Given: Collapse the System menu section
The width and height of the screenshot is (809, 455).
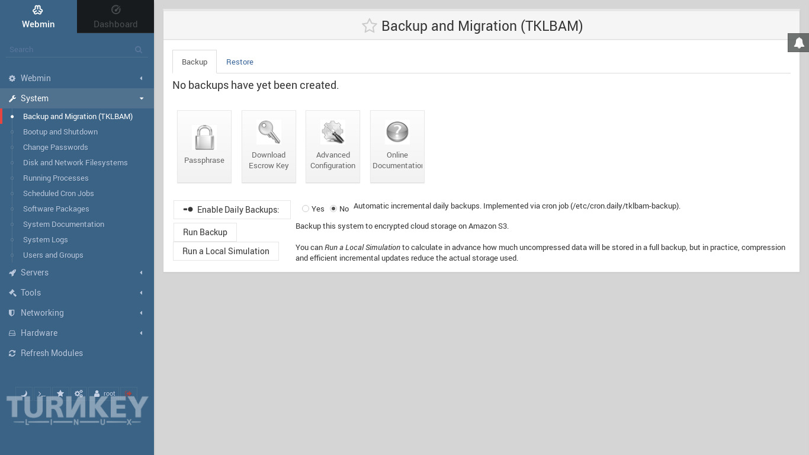Looking at the screenshot, I should click(77, 98).
